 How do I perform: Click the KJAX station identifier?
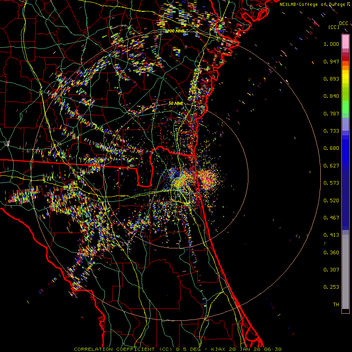(219, 349)
